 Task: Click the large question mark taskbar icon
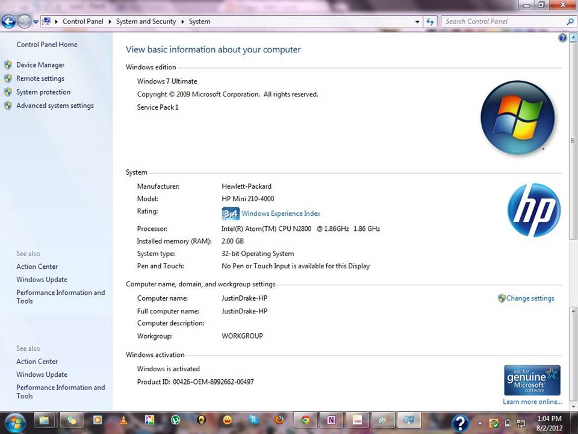point(460,423)
